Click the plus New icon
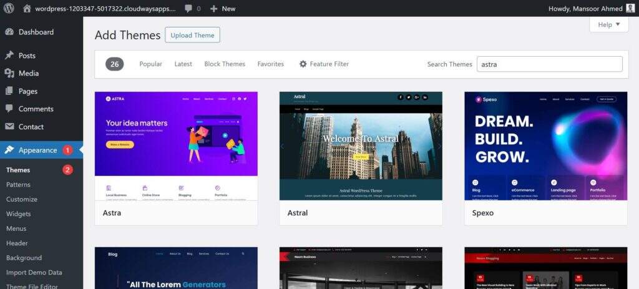The height and width of the screenshot is (289, 639). (x=214, y=9)
